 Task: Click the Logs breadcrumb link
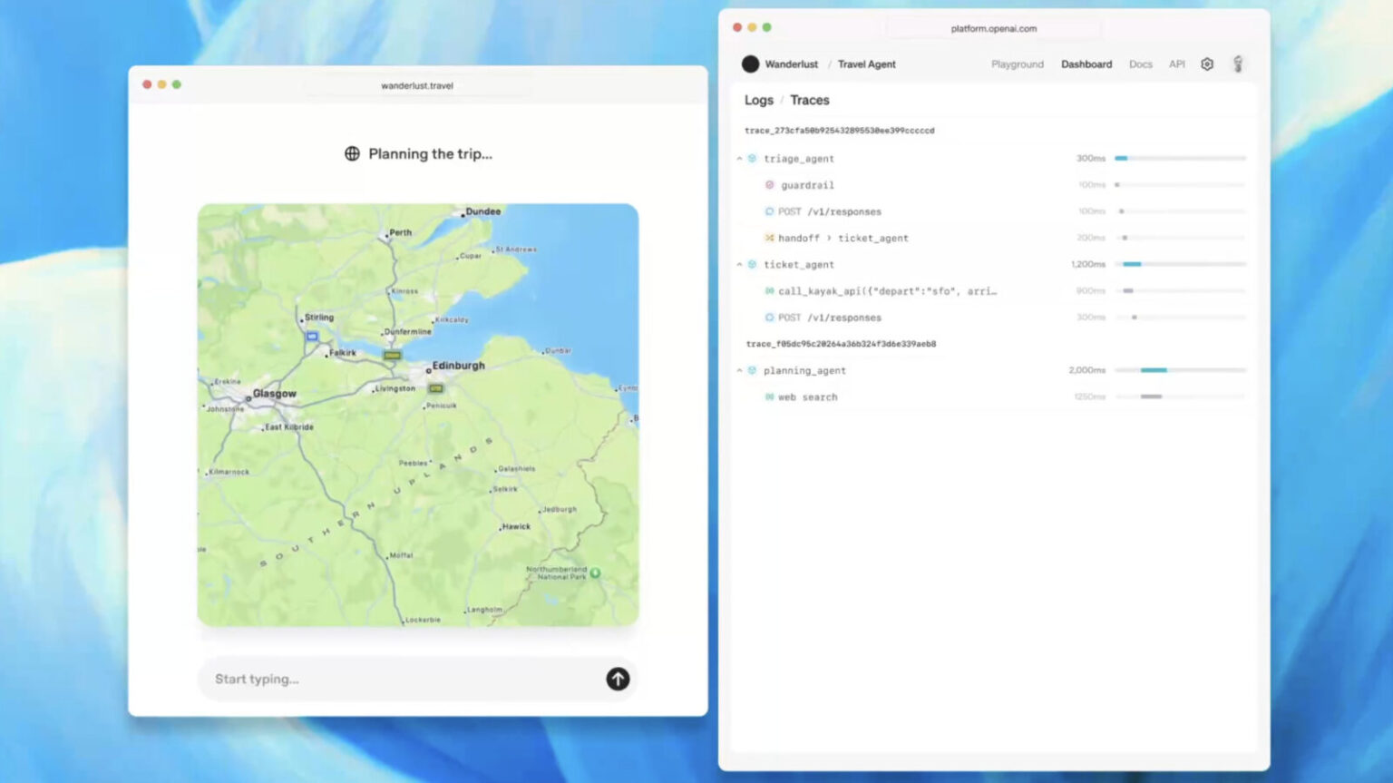click(x=758, y=101)
